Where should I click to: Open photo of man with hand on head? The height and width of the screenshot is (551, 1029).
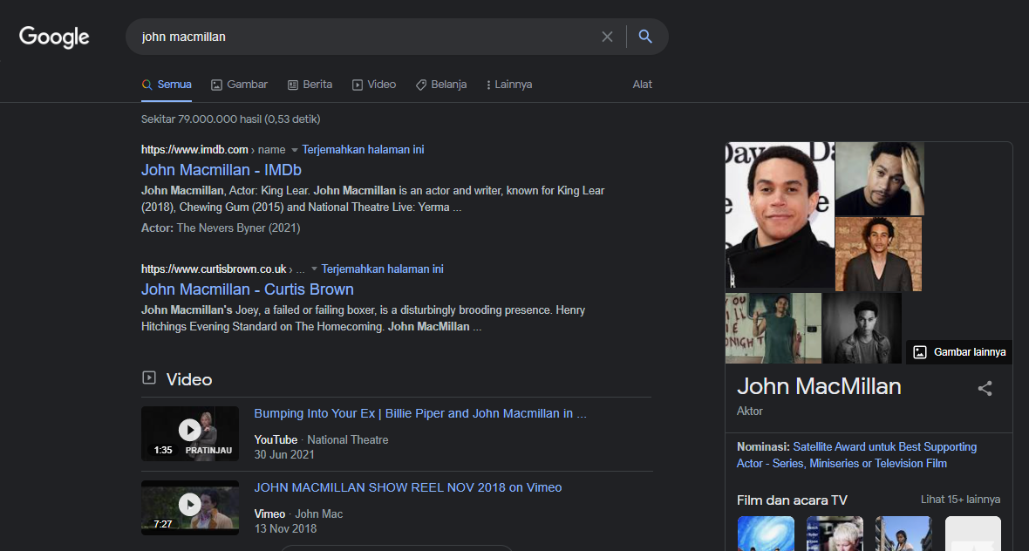[x=879, y=179]
